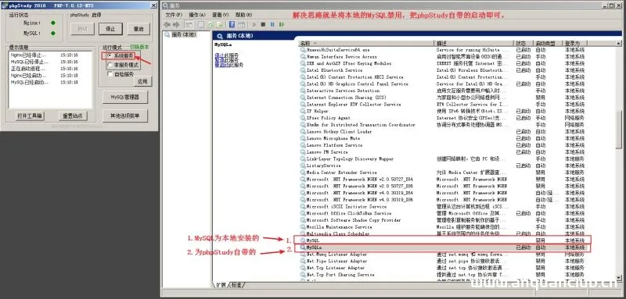
Task: Click the 重启动此服务 link in Services pane
Action: [x=228, y=65]
